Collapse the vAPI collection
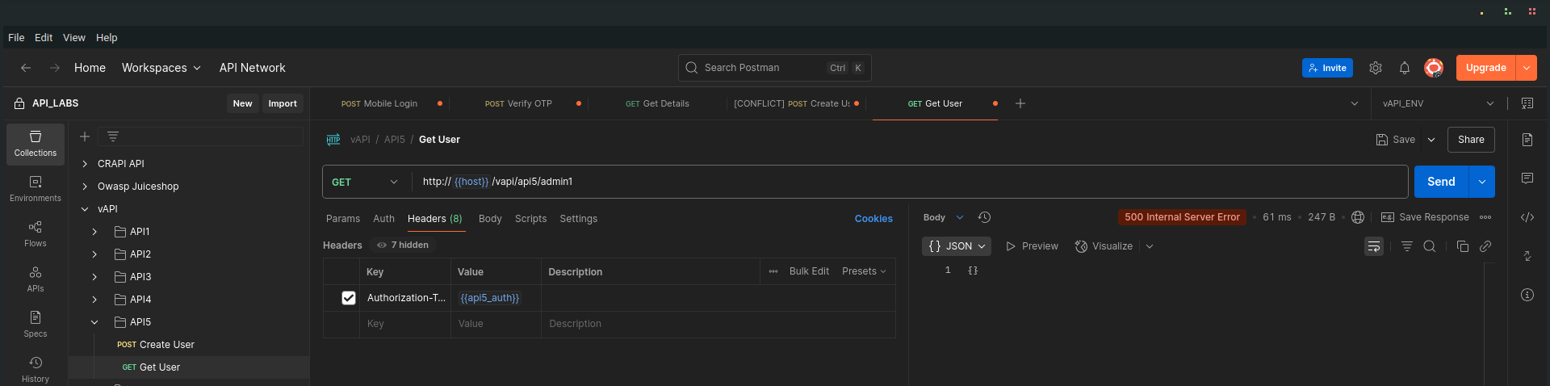 (85, 209)
